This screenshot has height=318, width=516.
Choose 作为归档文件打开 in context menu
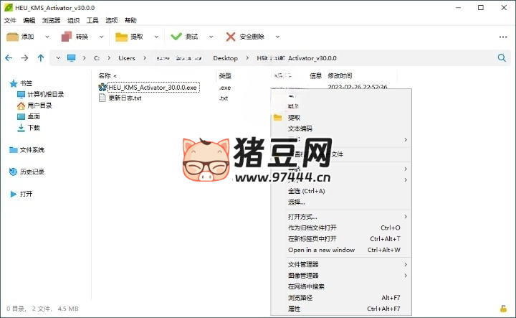tap(312, 228)
